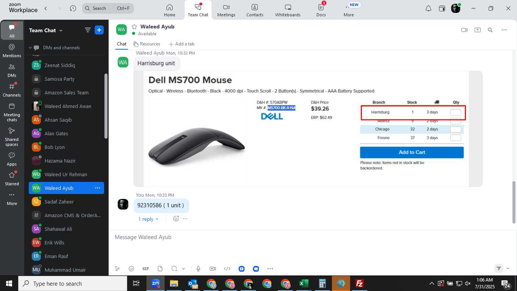Screen dimensions: 517x291
Task: Open DMs in the left sidebar
Action: [12, 70]
